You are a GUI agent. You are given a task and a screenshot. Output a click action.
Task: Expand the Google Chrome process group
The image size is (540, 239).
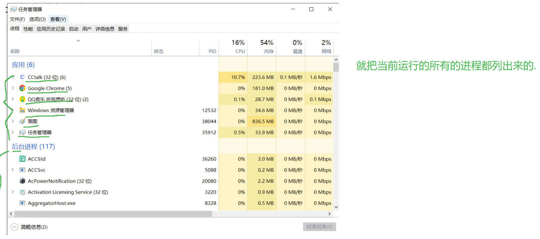pos(13,88)
